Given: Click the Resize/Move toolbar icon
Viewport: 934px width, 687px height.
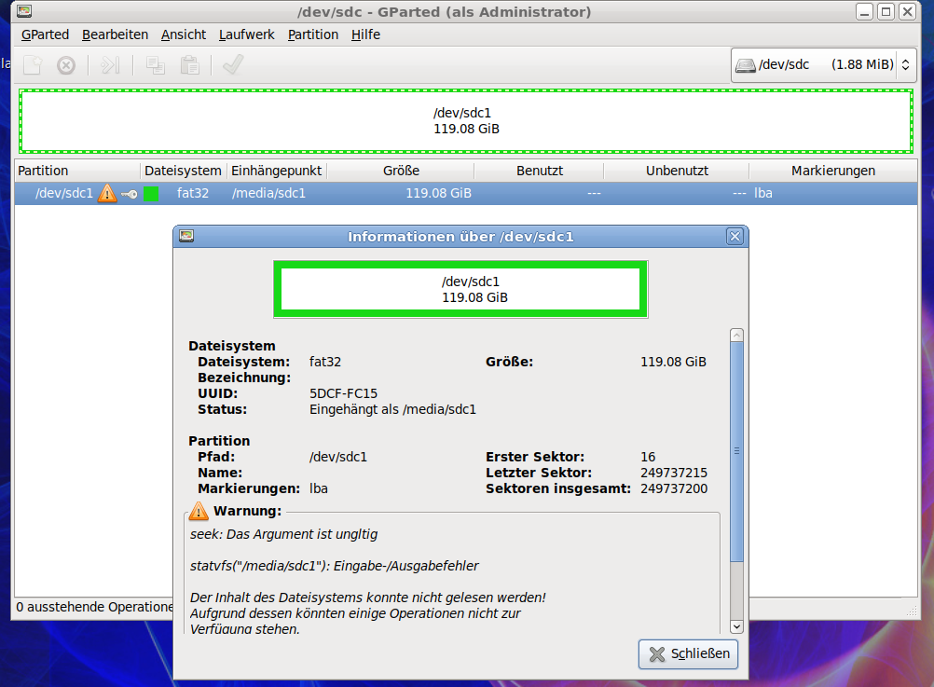Looking at the screenshot, I should point(111,65).
